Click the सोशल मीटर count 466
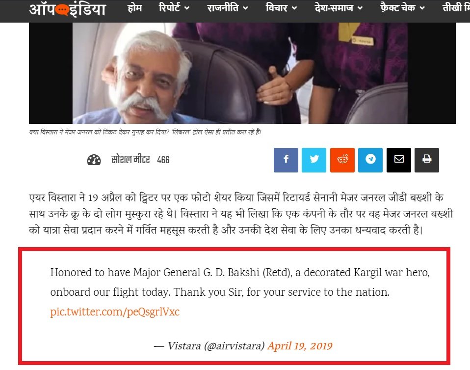The width and height of the screenshot is (470, 370). pyautogui.click(x=163, y=160)
